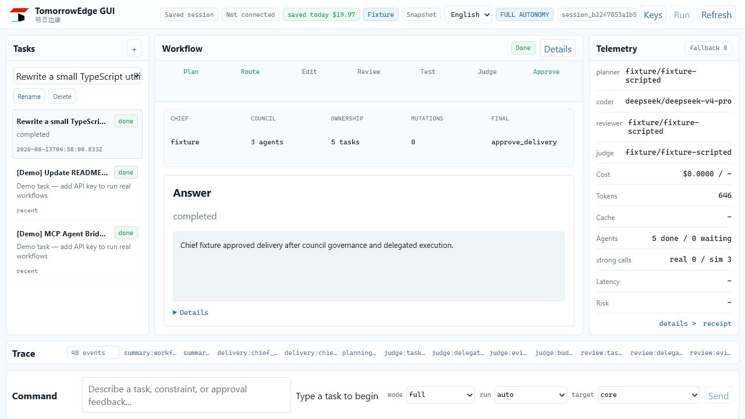Toggle the Snapshot badge

point(421,15)
